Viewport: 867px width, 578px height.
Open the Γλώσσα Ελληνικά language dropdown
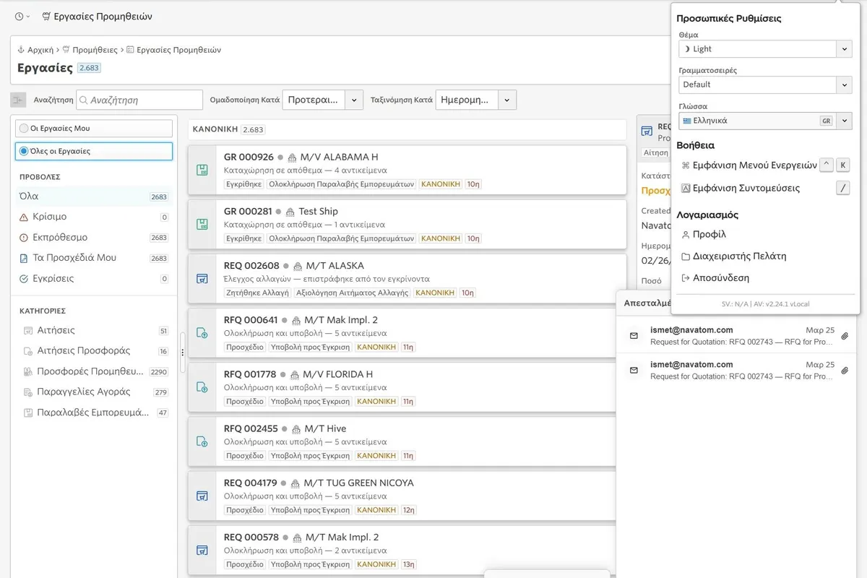(765, 121)
